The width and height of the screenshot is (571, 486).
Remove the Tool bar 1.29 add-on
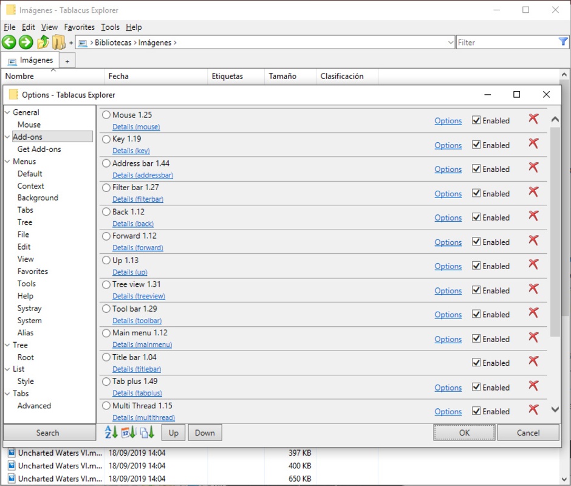[x=533, y=313]
